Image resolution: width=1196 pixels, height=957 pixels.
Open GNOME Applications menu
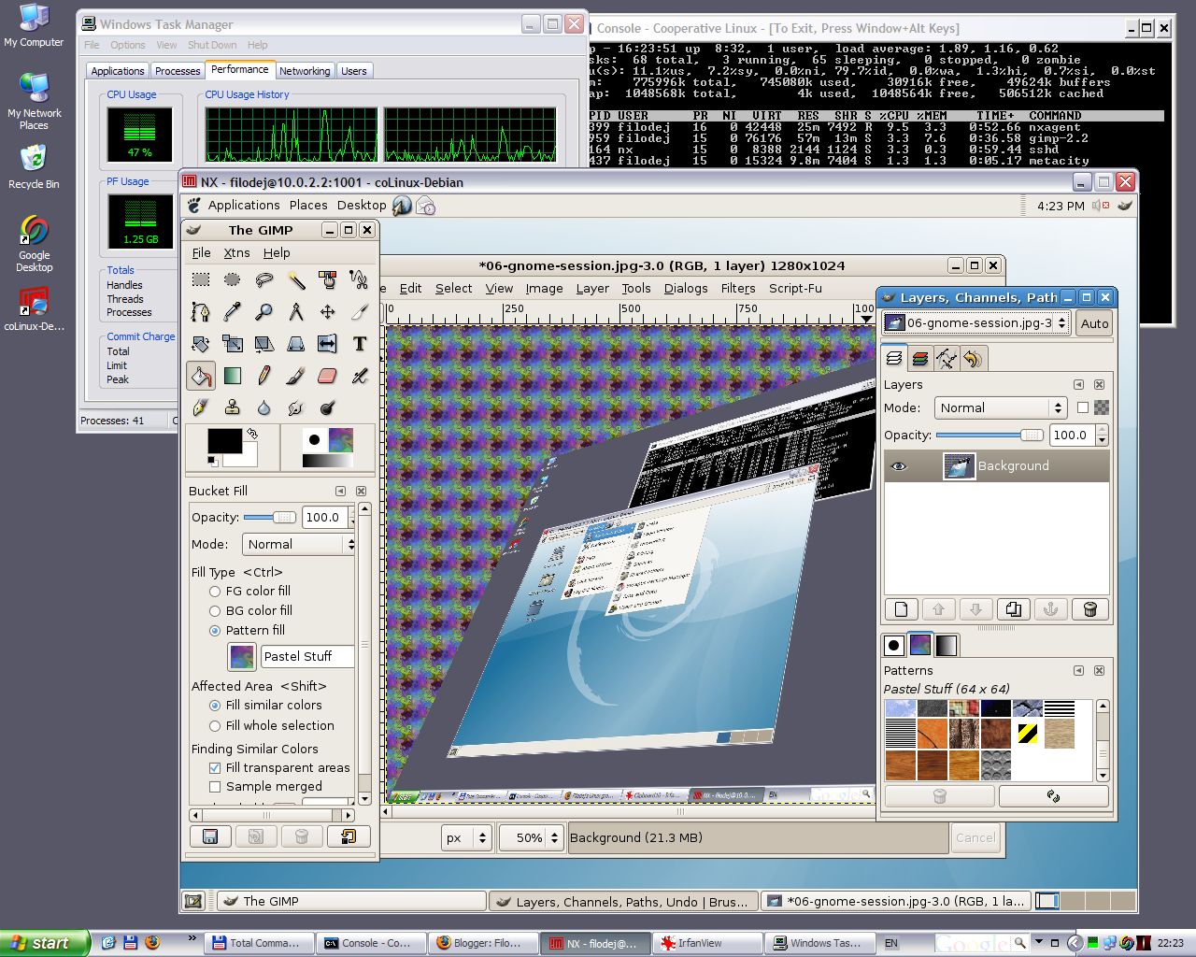coord(244,205)
